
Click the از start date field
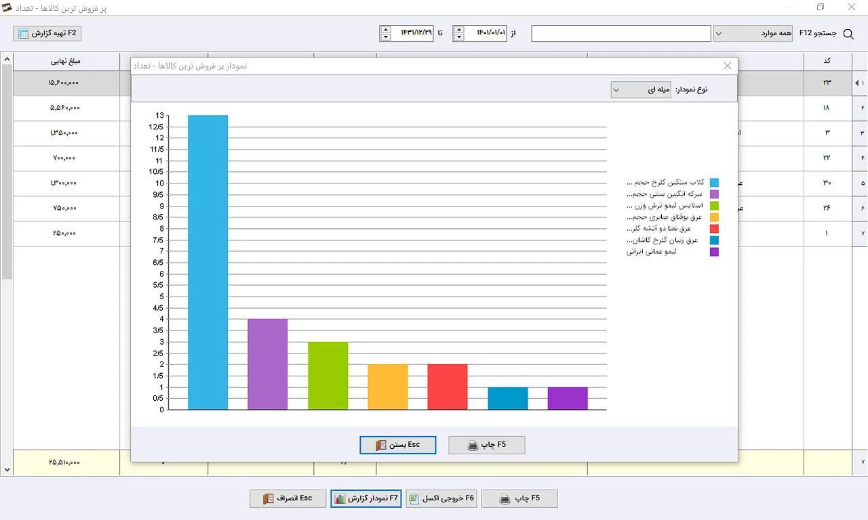(486, 33)
